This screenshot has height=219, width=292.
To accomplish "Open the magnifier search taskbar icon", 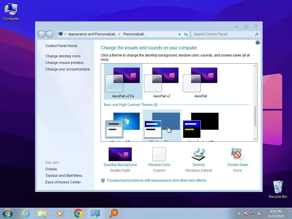I will [x=113, y=213].
